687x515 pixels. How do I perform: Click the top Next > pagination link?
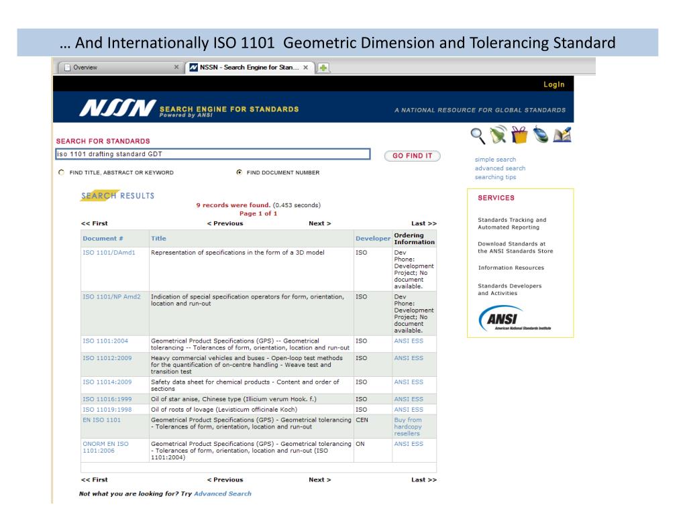point(320,223)
